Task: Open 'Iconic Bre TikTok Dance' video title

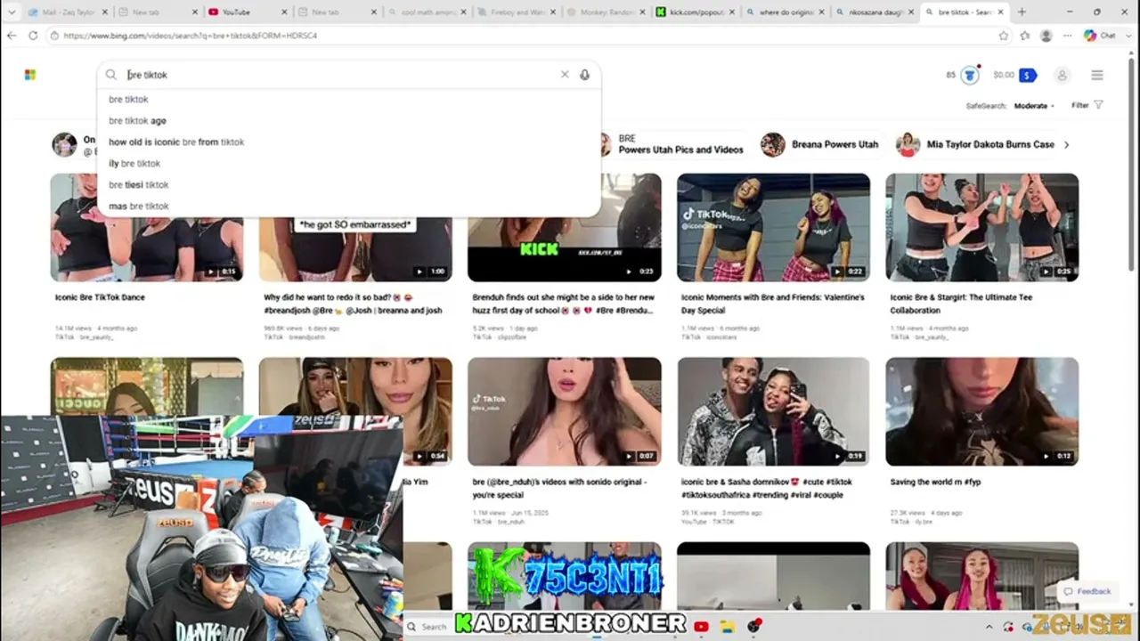Action: click(100, 297)
